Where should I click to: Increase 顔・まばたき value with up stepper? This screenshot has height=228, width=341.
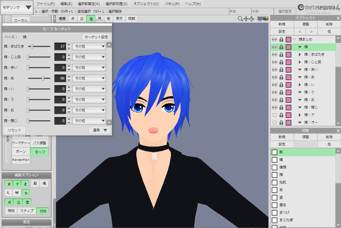pos(68,45)
